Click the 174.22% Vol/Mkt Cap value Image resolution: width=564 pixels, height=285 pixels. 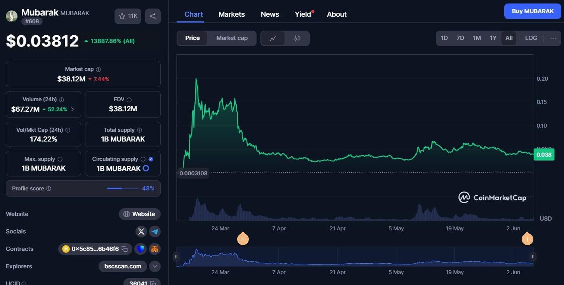pos(43,139)
